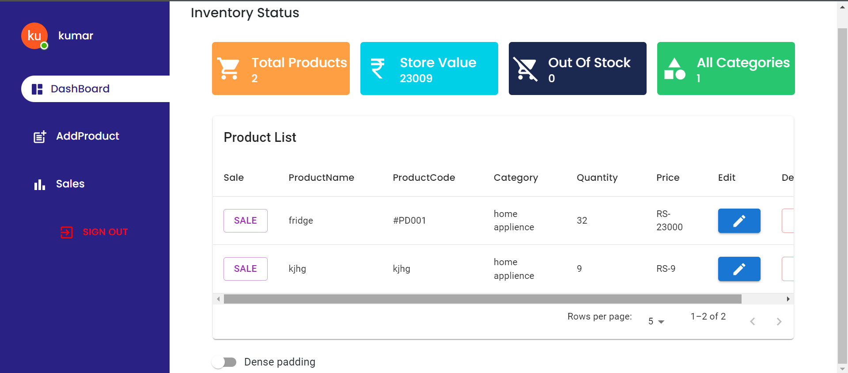Click the SIGN OUT link
848x373 pixels.
click(105, 232)
